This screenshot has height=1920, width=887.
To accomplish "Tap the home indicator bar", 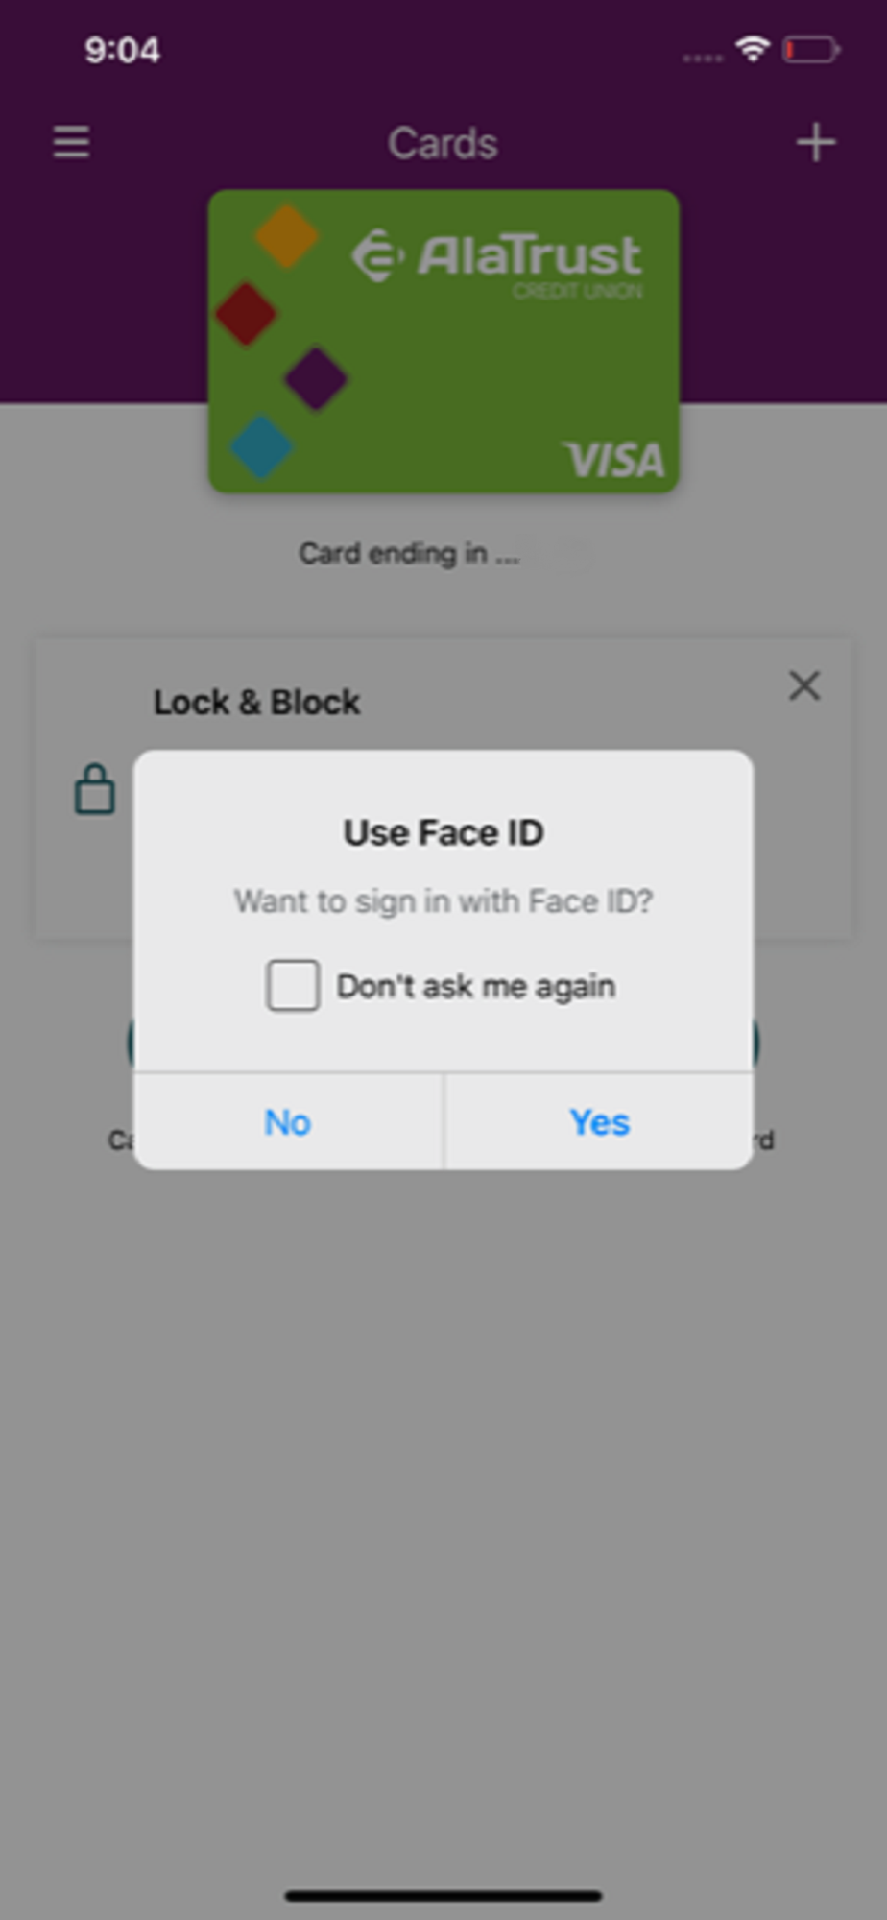I will click(x=443, y=1895).
